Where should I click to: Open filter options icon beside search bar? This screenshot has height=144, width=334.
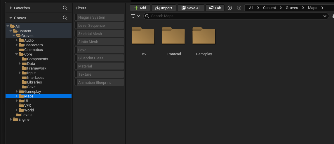click(x=135, y=16)
